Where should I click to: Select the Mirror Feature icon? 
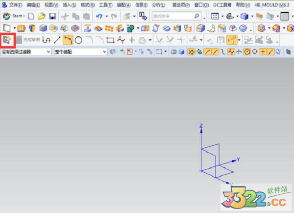click(x=120, y=28)
